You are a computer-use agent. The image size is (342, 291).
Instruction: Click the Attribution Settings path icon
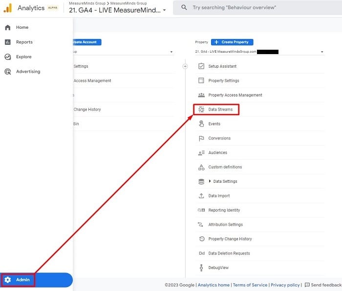coord(200,224)
